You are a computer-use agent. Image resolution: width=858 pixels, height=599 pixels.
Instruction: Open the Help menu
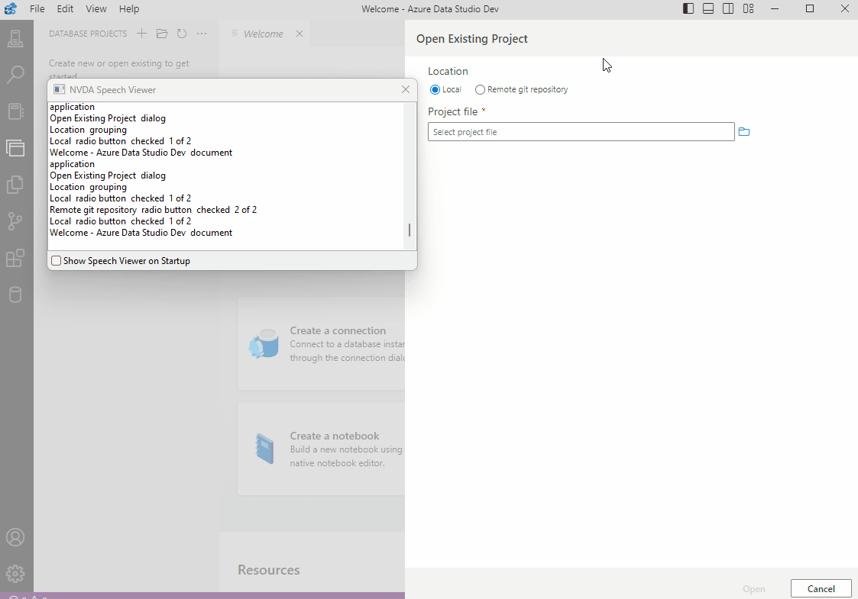(129, 8)
